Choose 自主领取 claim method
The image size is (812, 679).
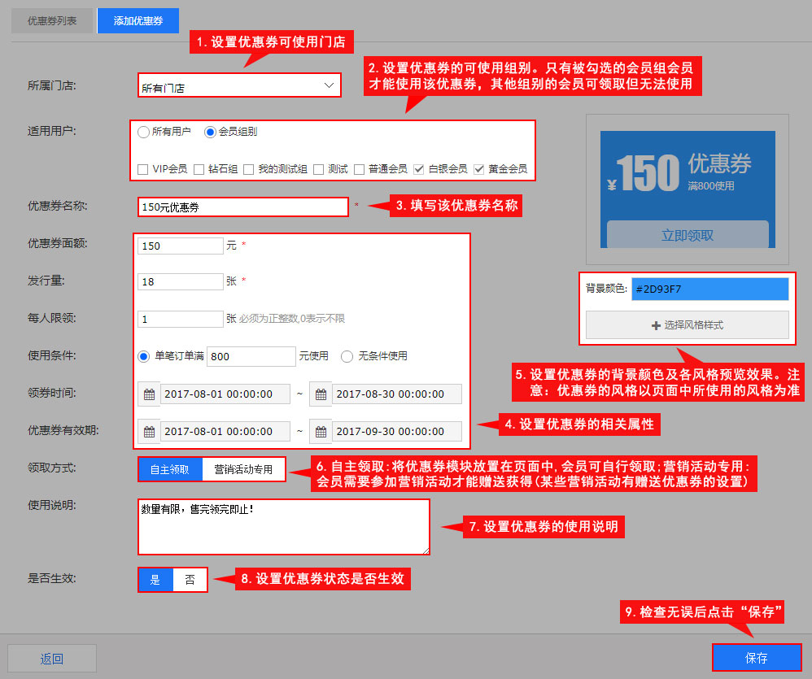pyautogui.click(x=170, y=469)
